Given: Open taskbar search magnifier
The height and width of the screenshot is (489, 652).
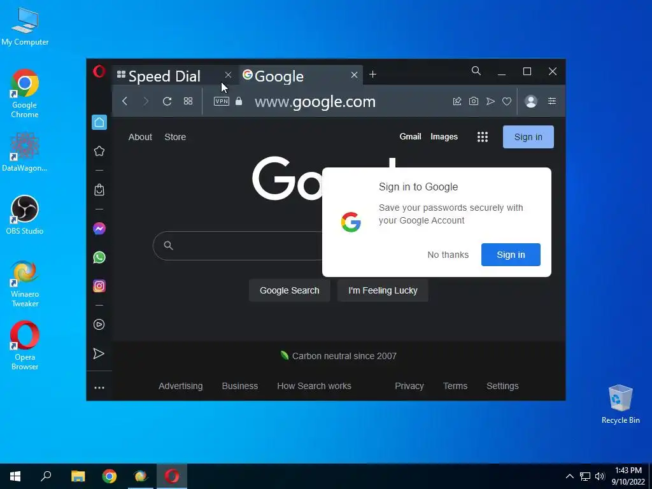Looking at the screenshot, I should (x=46, y=476).
